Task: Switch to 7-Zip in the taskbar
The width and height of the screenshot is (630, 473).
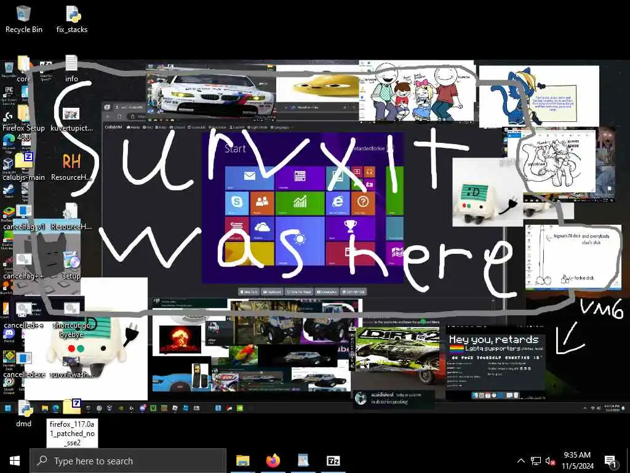Action: coord(333,461)
